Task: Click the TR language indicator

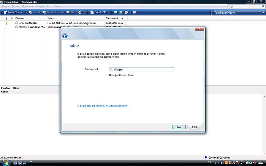Action: click(209, 163)
